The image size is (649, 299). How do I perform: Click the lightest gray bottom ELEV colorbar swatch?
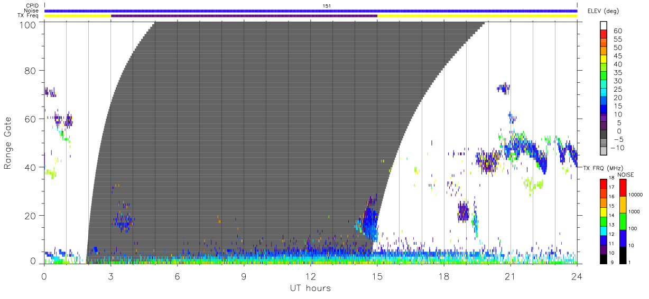(603, 152)
